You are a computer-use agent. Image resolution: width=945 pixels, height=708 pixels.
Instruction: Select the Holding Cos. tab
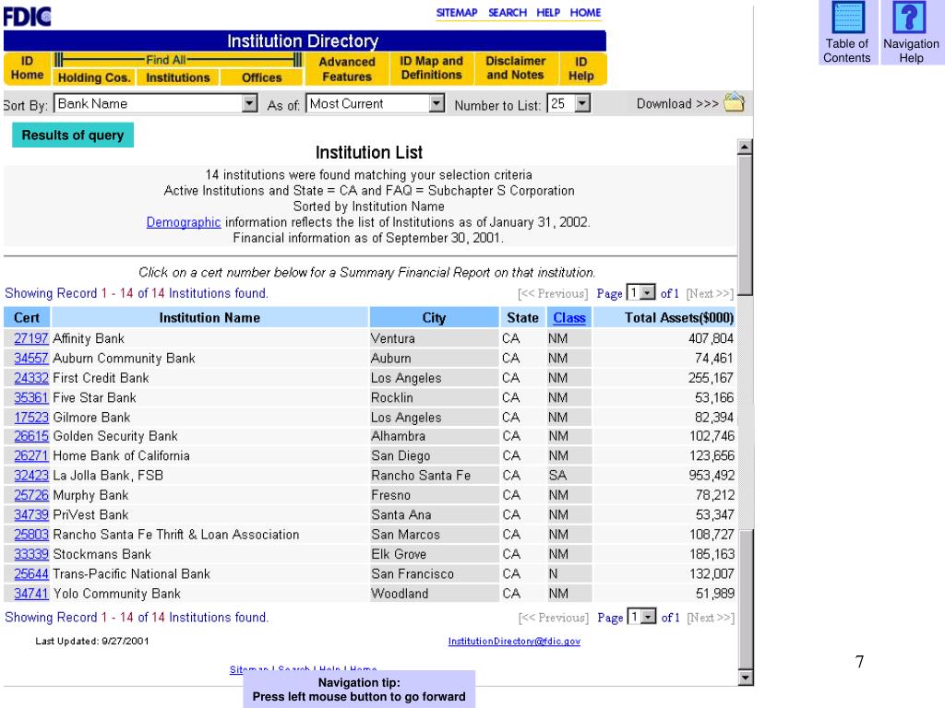click(x=93, y=77)
